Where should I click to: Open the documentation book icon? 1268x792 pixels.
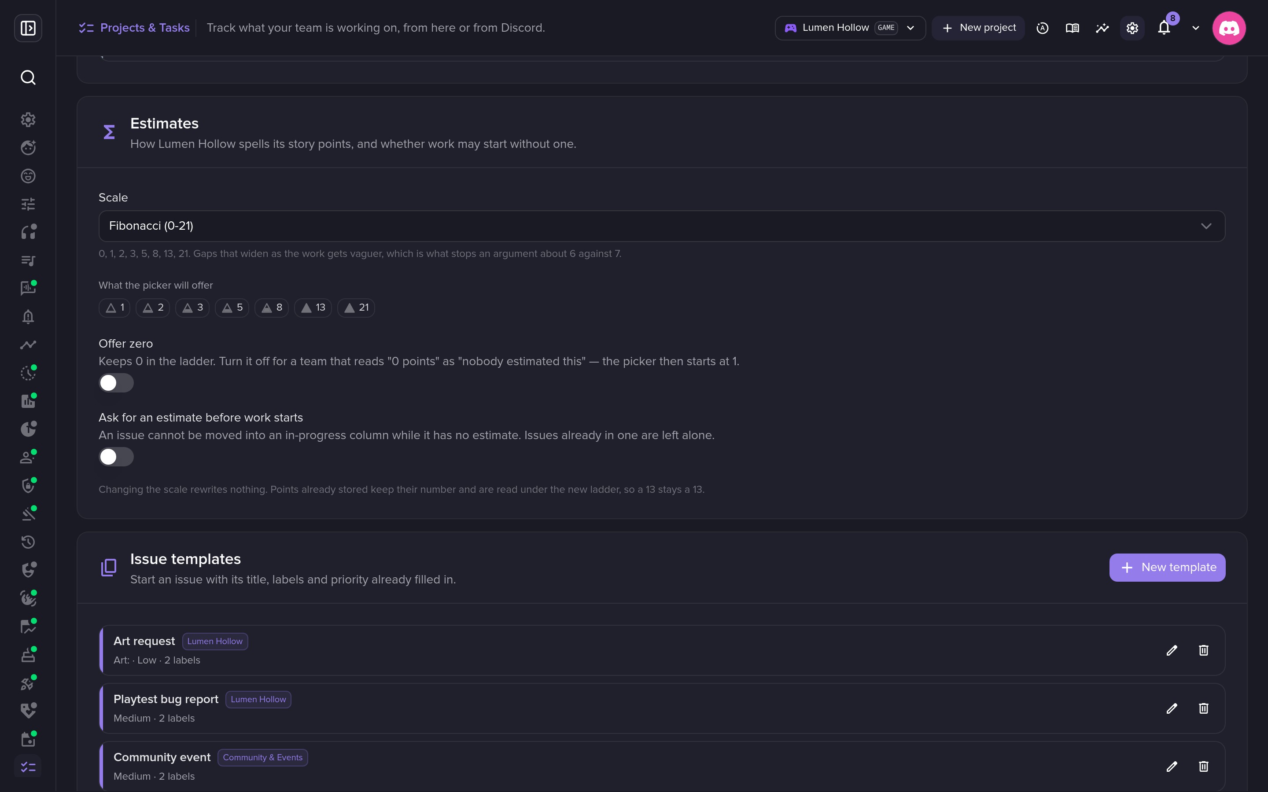click(1073, 28)
